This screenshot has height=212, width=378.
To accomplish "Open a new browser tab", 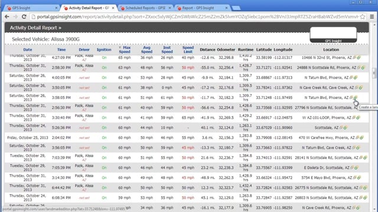I will point(236,8).
